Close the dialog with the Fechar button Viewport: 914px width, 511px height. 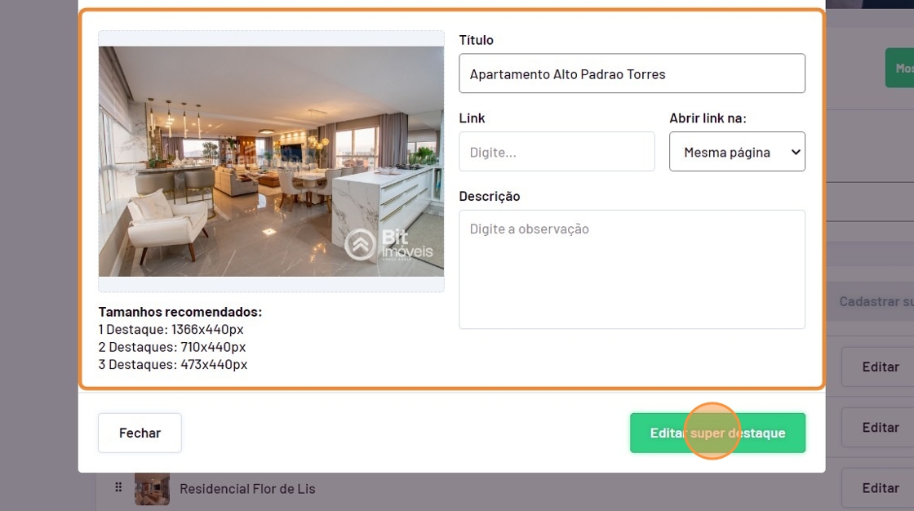pos(140,433)
